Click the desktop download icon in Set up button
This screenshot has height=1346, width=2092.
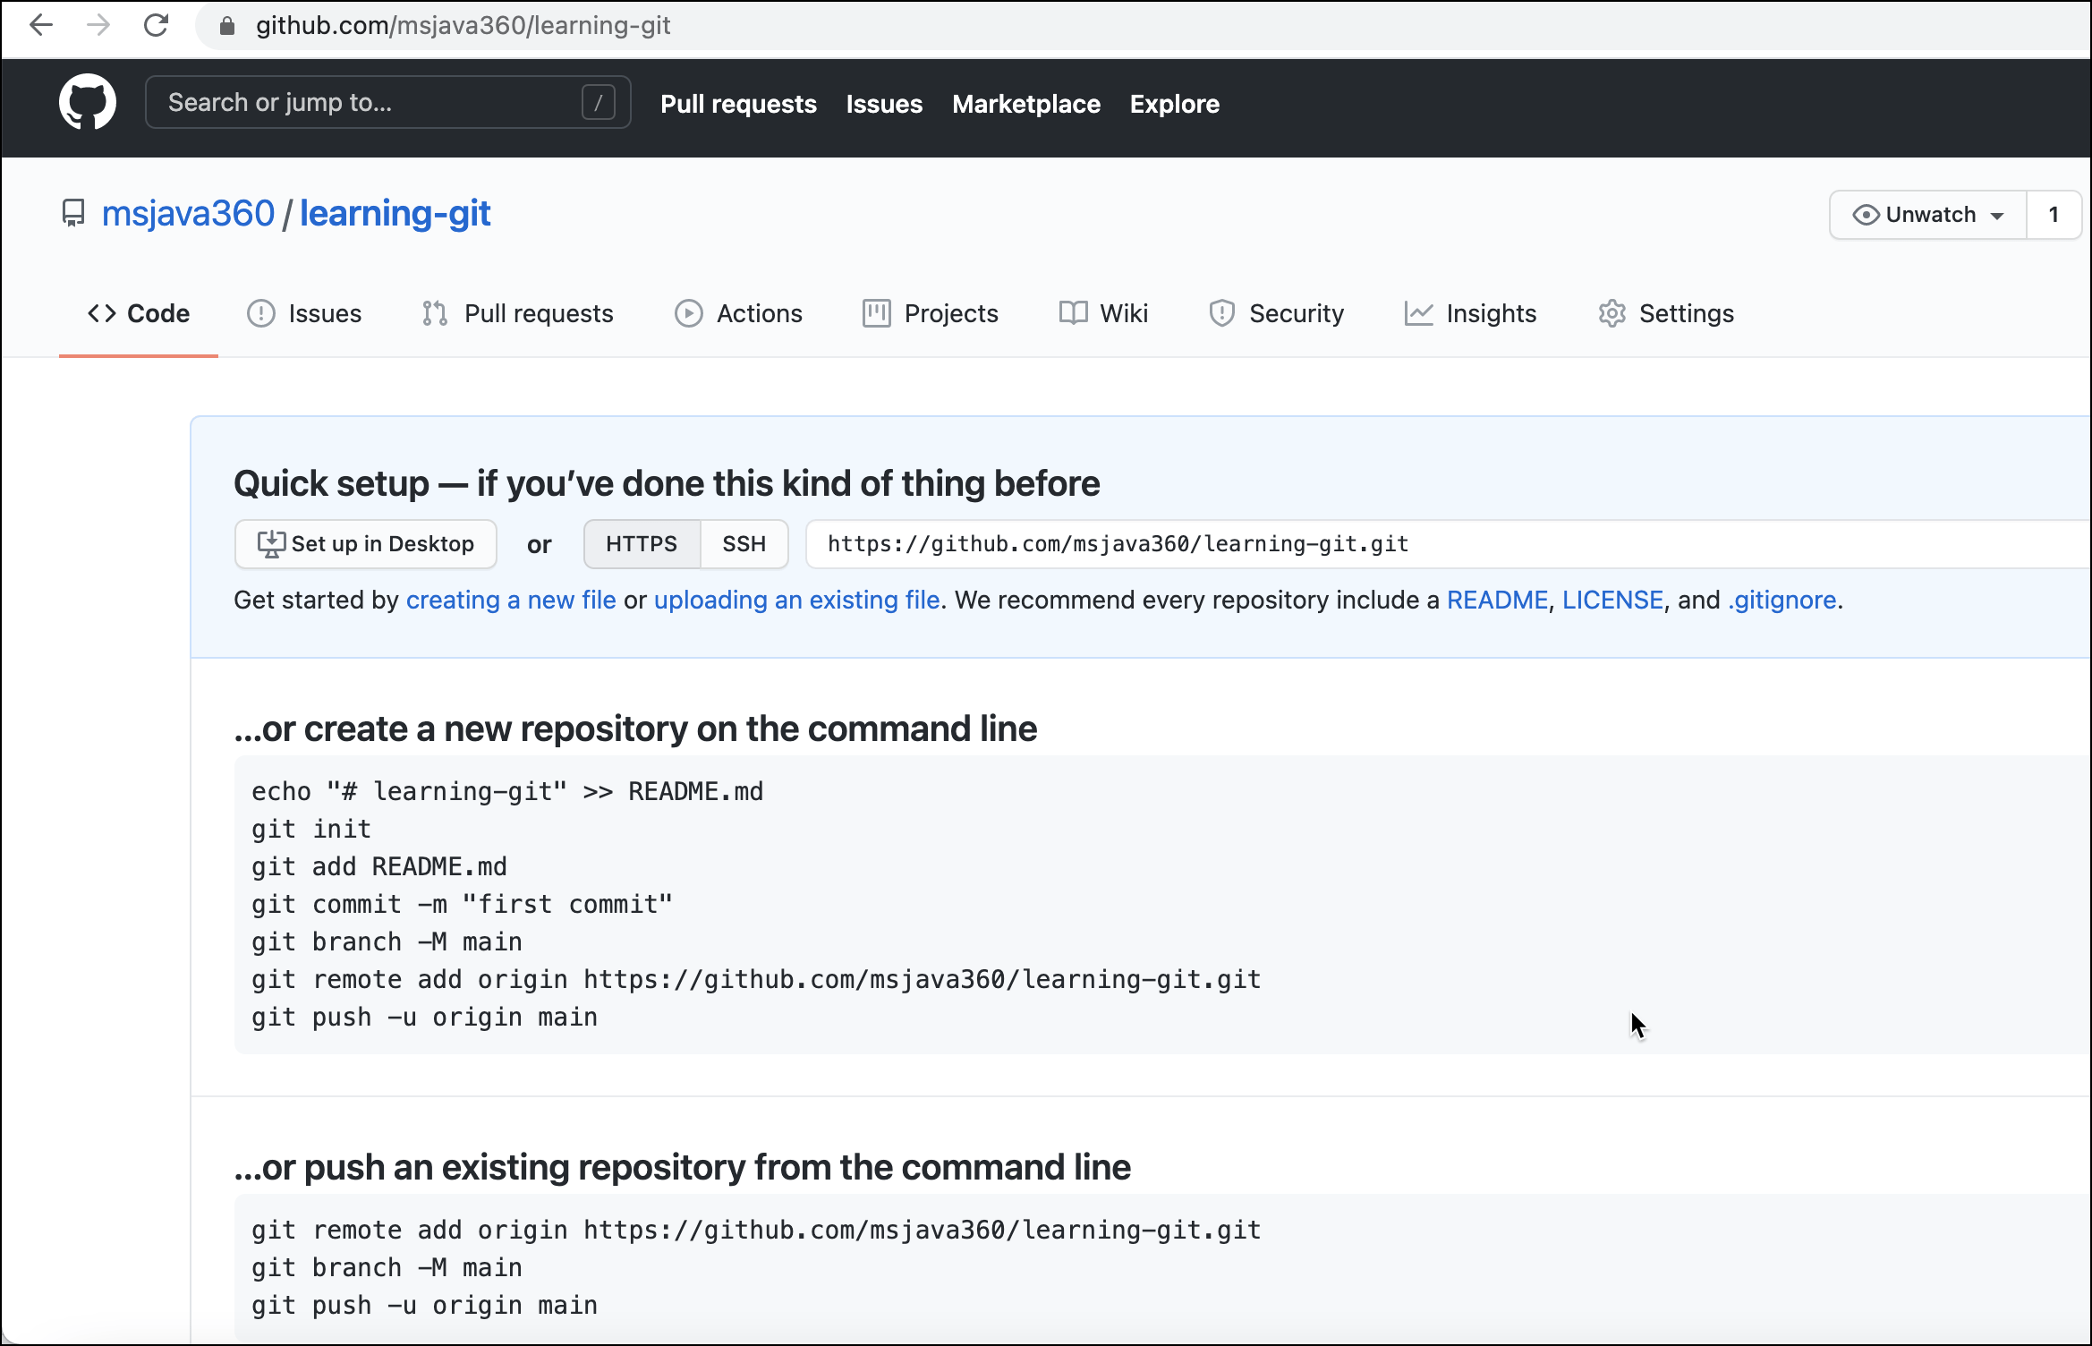coord(271,544)
